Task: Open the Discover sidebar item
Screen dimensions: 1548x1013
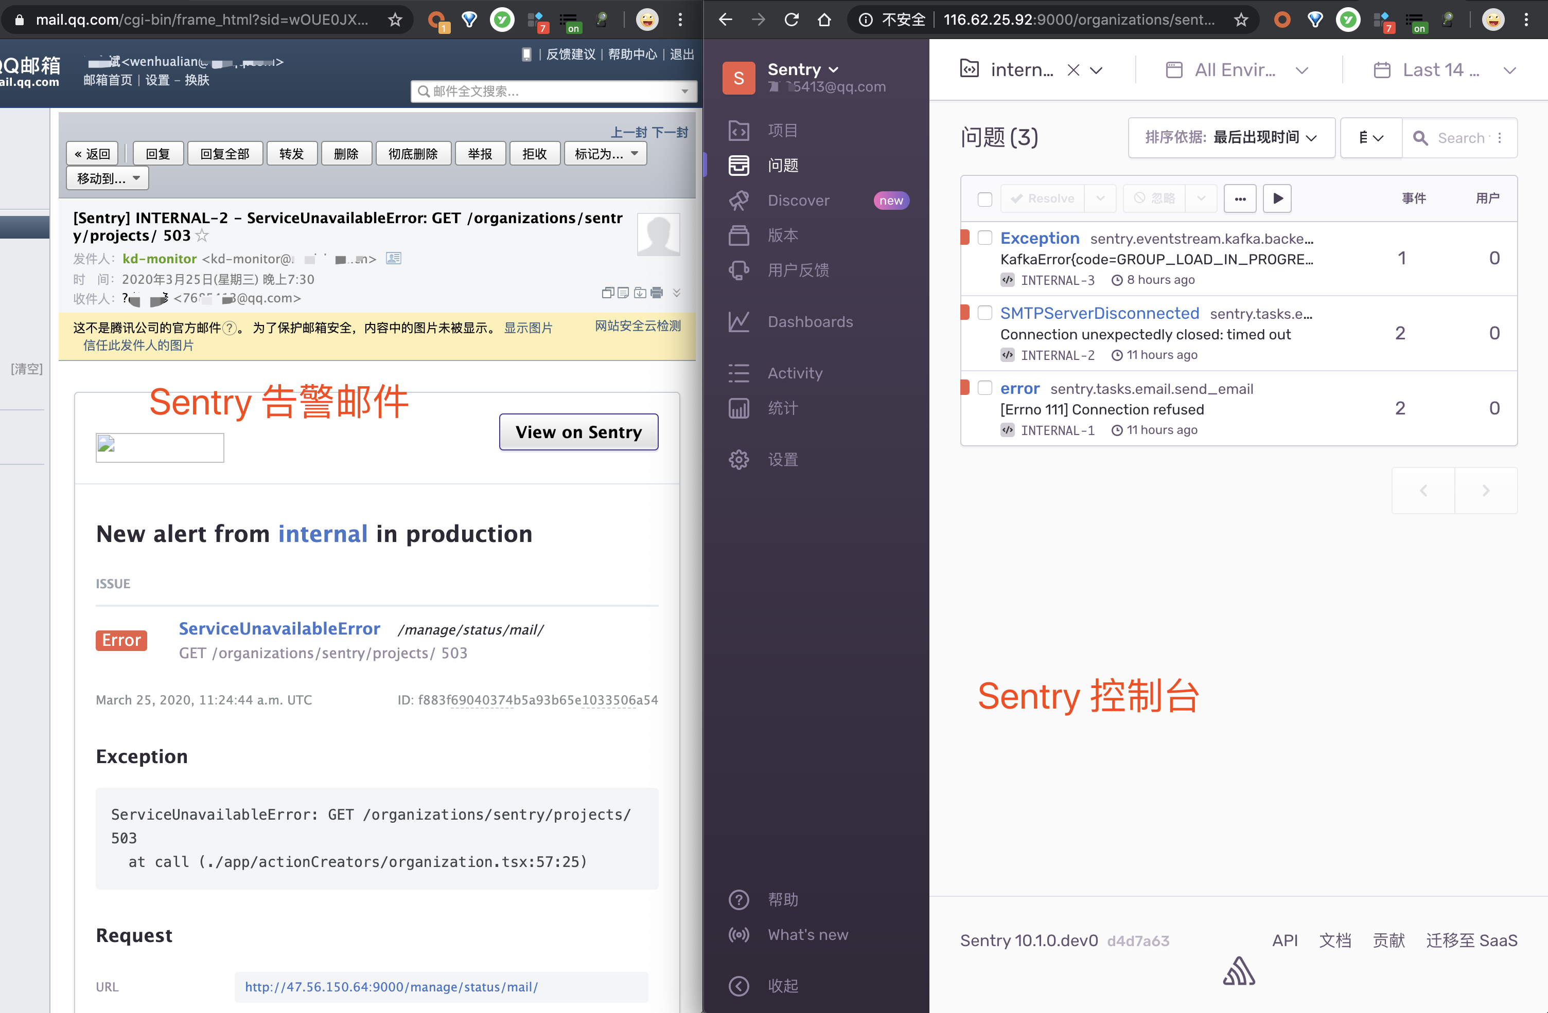Action: [798, 200]
